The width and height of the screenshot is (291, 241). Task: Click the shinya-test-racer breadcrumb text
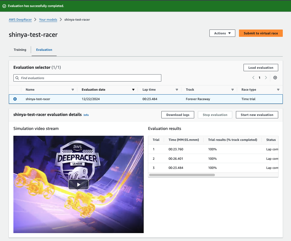pyautogui.click(x=77, y=20)
